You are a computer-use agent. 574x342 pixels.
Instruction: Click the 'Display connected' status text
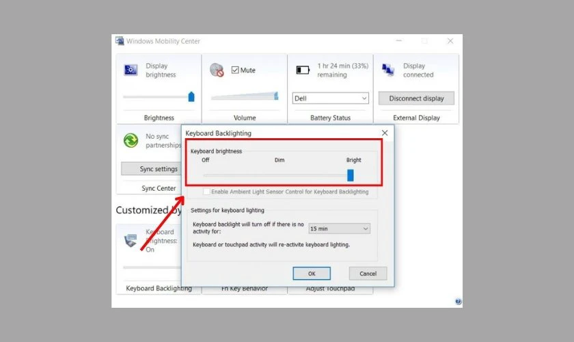(418, 70)
